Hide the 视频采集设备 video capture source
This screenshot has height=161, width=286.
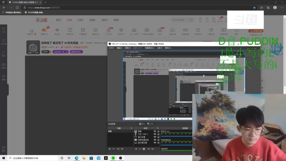click(x=155, y=140)
